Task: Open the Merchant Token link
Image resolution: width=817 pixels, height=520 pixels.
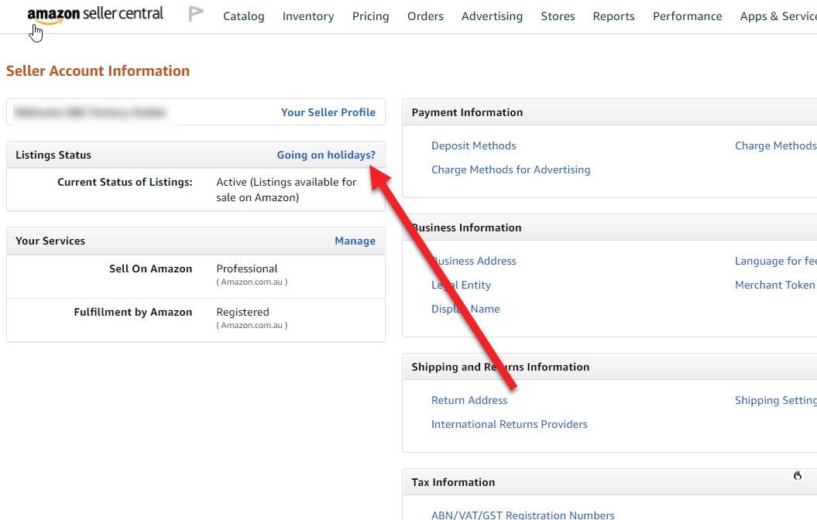Action: coord(775,285)
